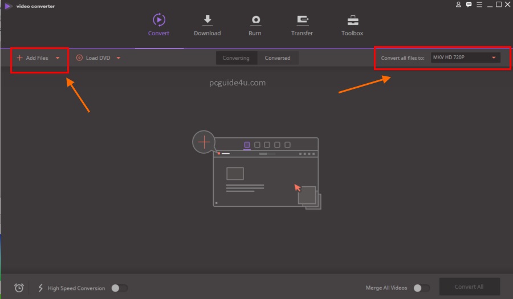
Task: Open the feedback chat bubble icon
Action: click(x=469, y=5)
